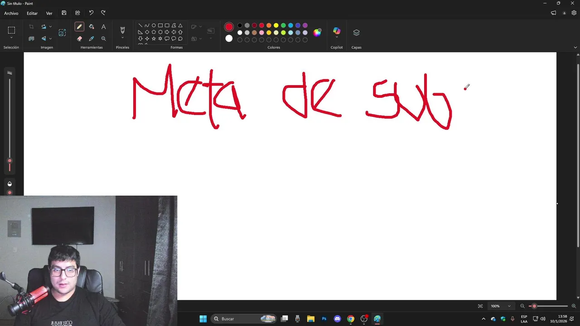This screenshot has height=326, width=580.
Task: Click the fit-to-window icon in status bar
Action: 480,306
